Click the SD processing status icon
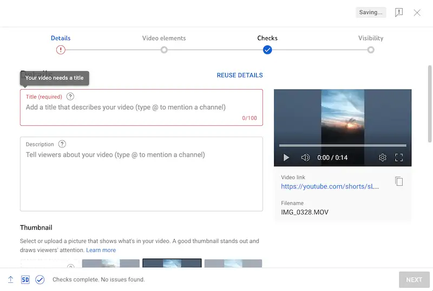Screen dimensions: 433x291 coord(25,280)
